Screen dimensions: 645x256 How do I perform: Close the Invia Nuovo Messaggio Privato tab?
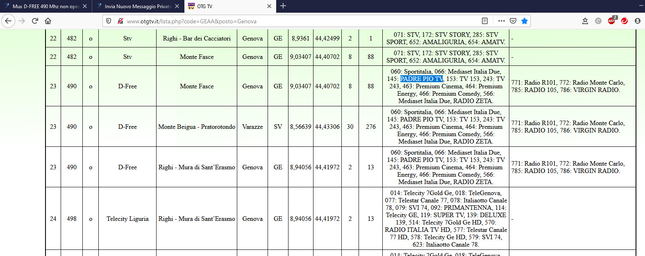coord(177,6)
